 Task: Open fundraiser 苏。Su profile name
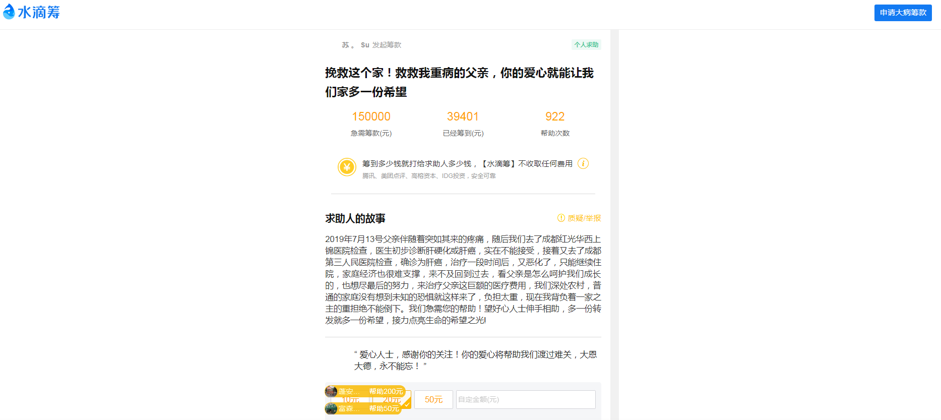355,45
